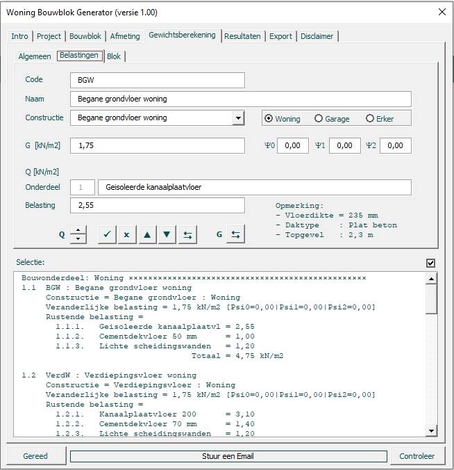Go to the Resultaten tab
454x470 pixels.
(x=242, y=36)
